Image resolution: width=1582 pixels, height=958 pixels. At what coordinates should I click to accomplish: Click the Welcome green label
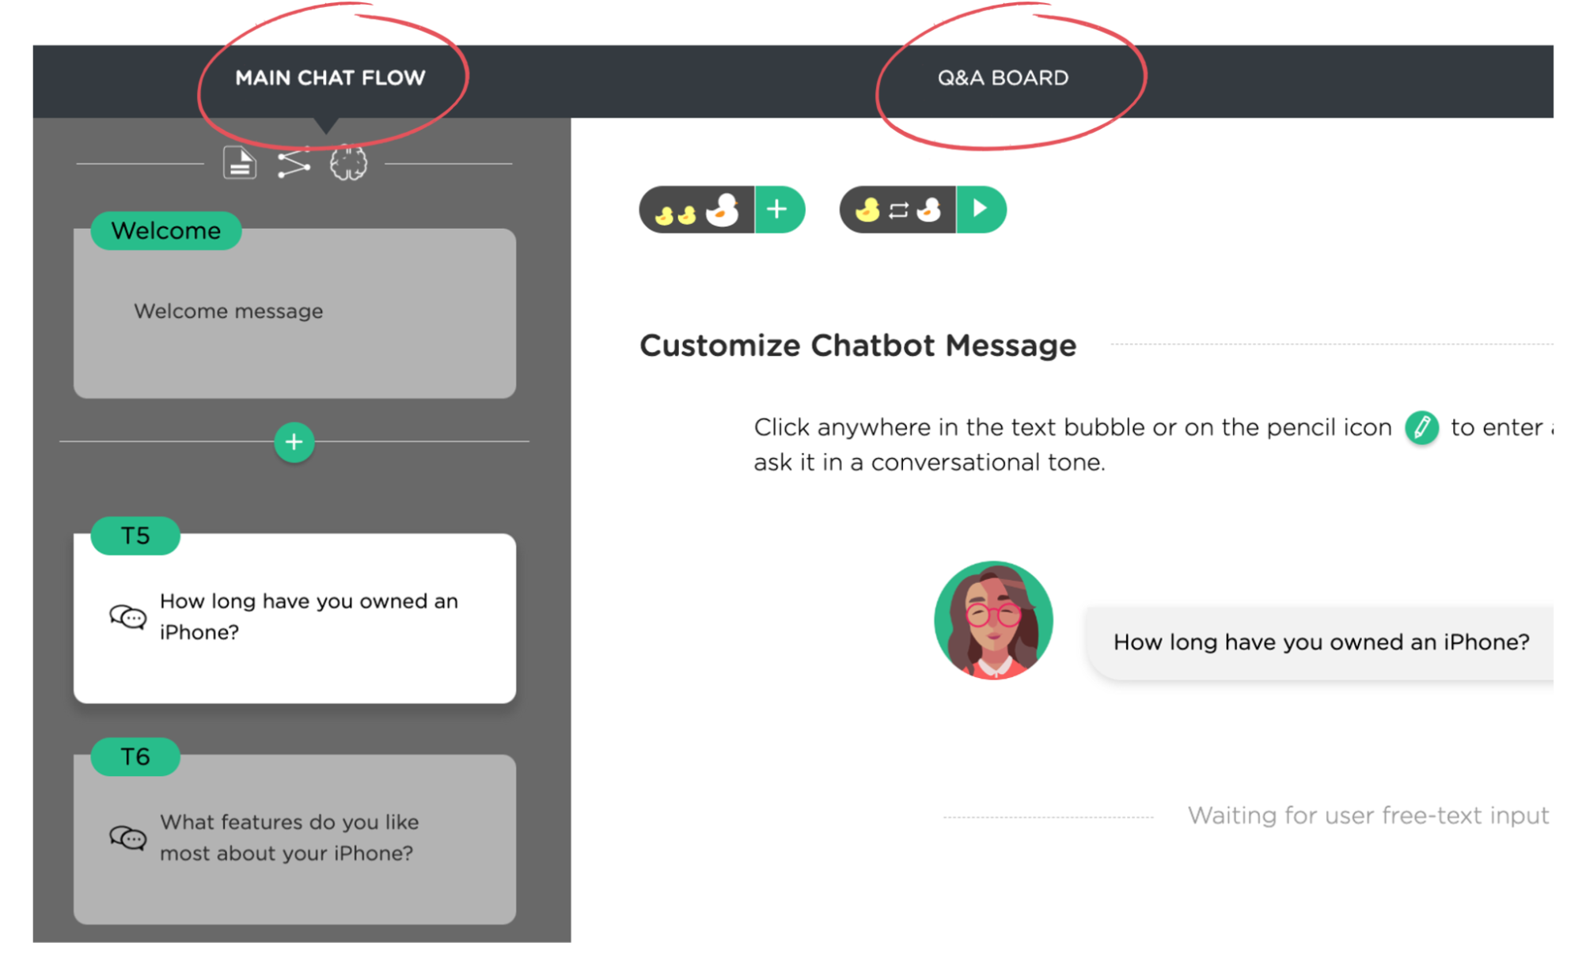pos(166,230)
